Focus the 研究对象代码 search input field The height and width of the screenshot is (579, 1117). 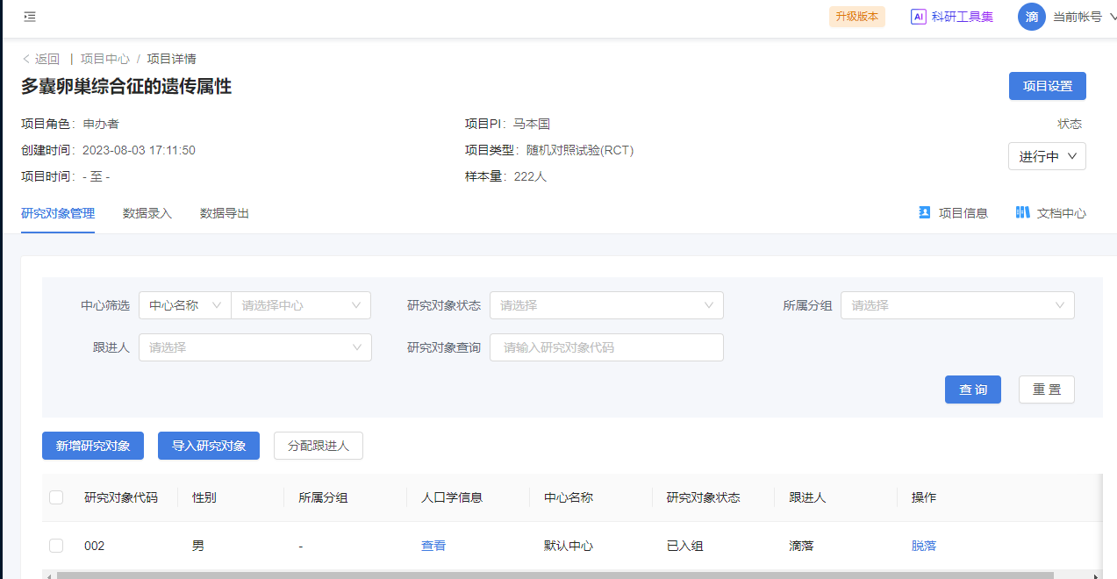pos(606,347)
